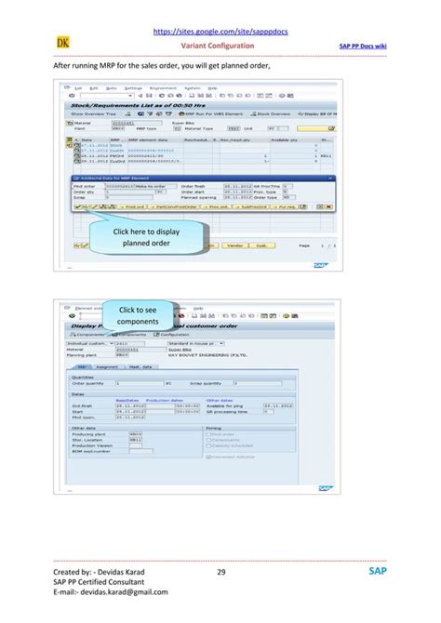441x623 pixels.
Task: Click details icon of Stock row
Action: [x=77, y=146]
